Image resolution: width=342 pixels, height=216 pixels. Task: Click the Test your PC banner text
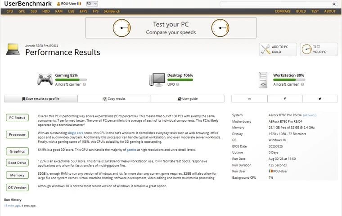171,24
